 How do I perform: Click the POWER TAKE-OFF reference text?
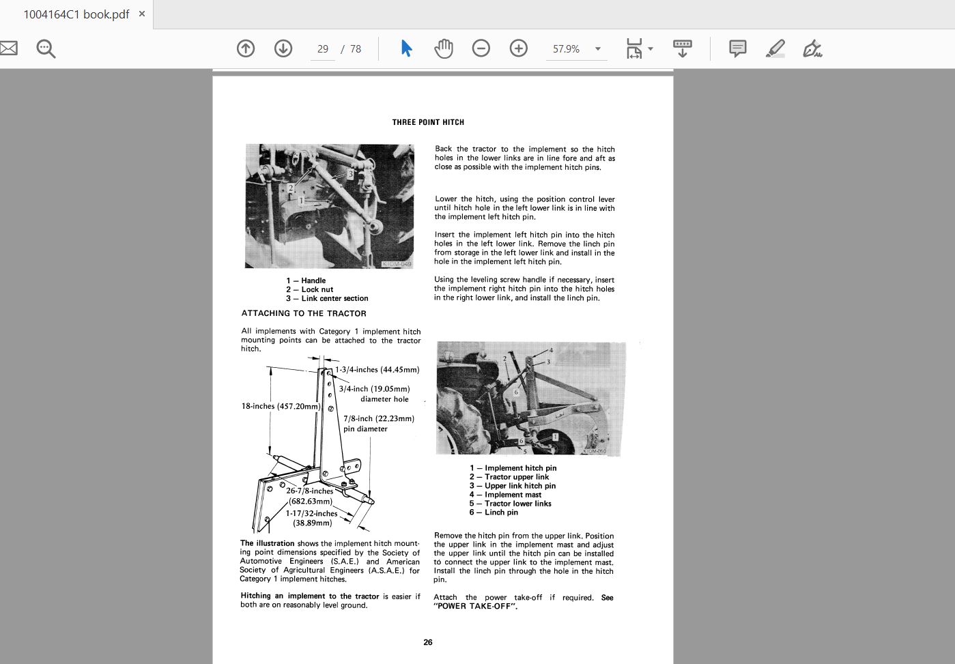477,605
